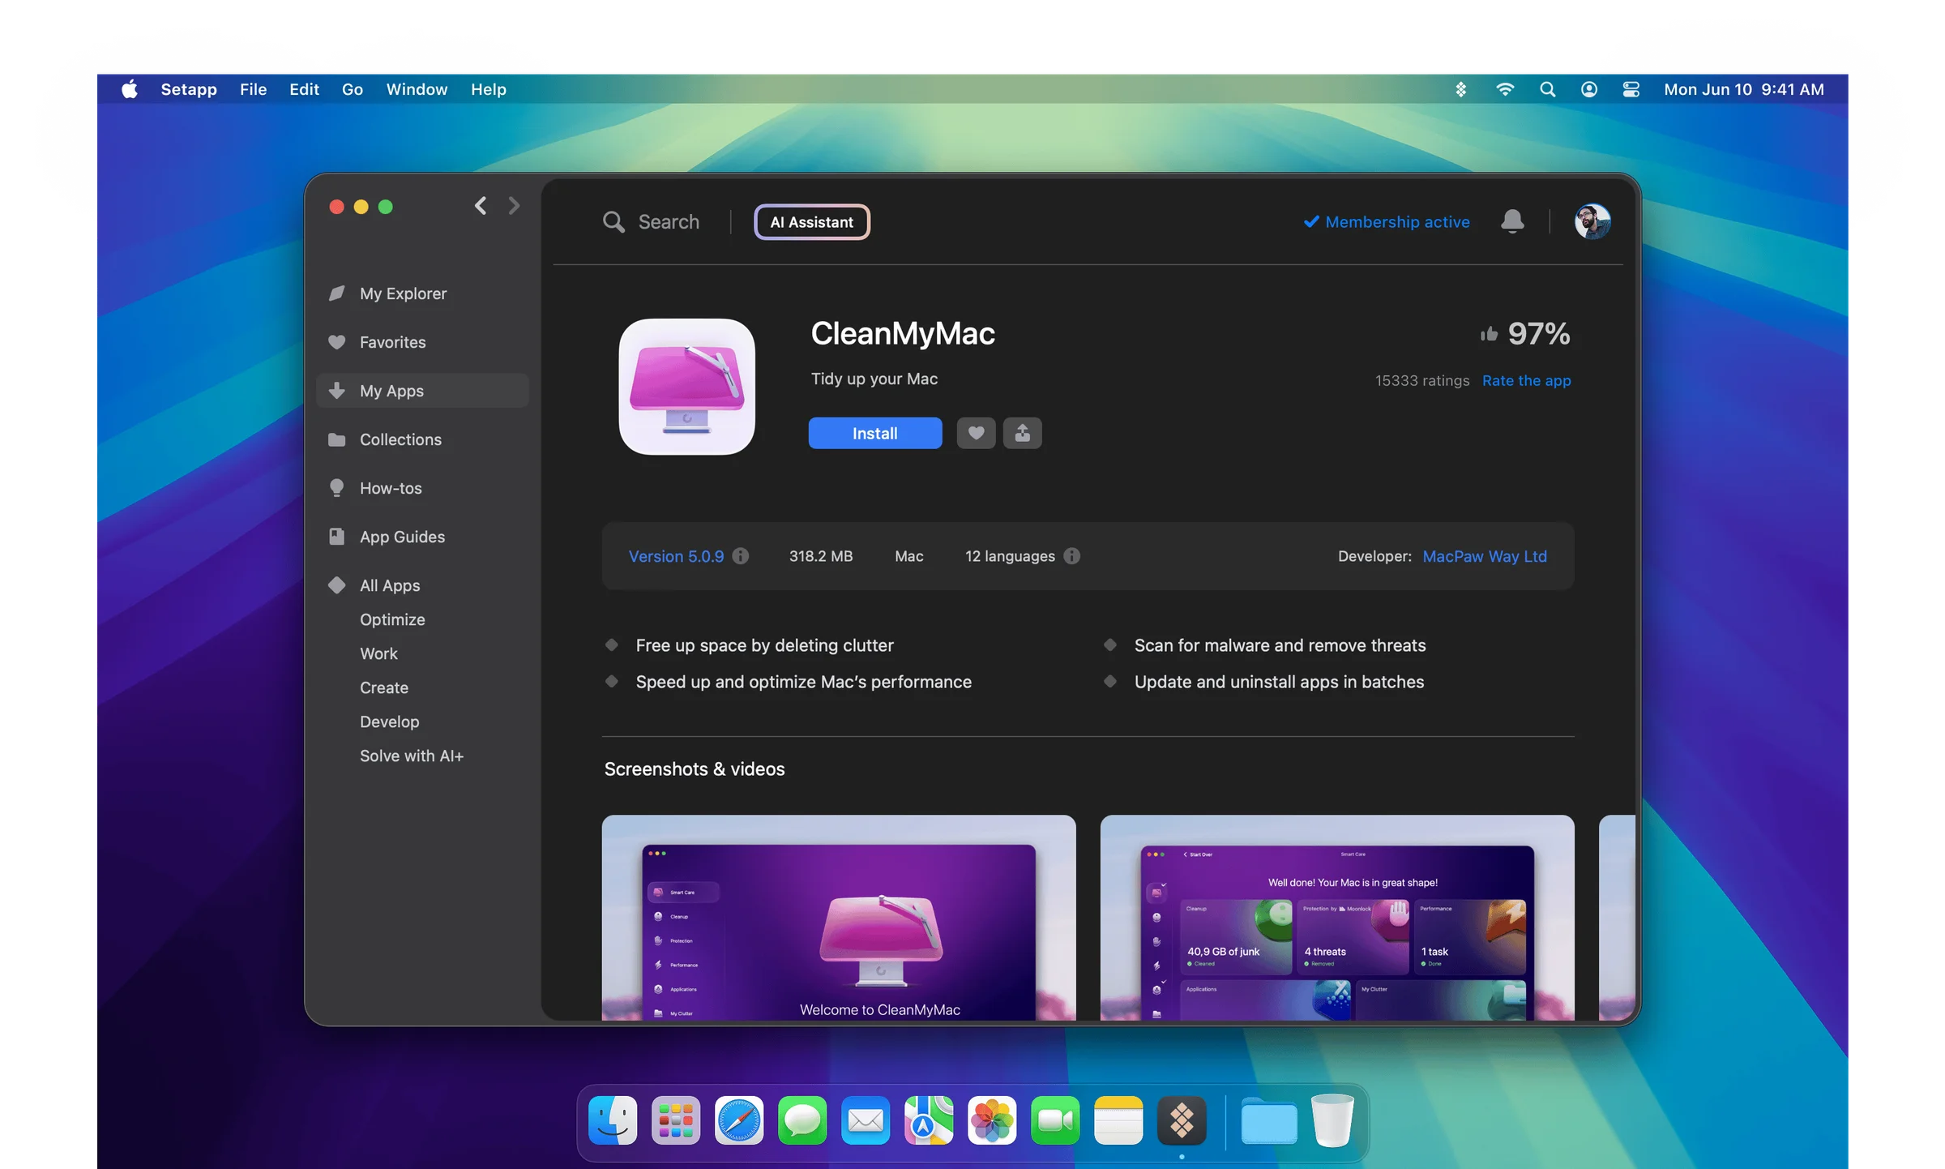1945x1169 pixels.
Task: Click the notifications bell icon
Action: 1512,221
